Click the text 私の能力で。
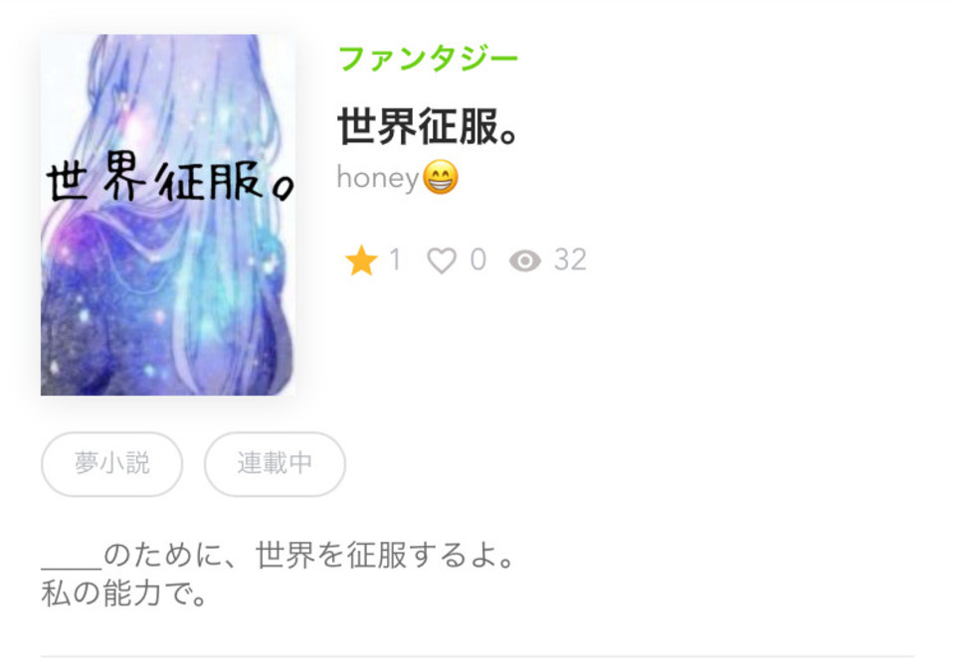This screenshot has width=955, height=668. pyautogui.click(x=125, y=593)
